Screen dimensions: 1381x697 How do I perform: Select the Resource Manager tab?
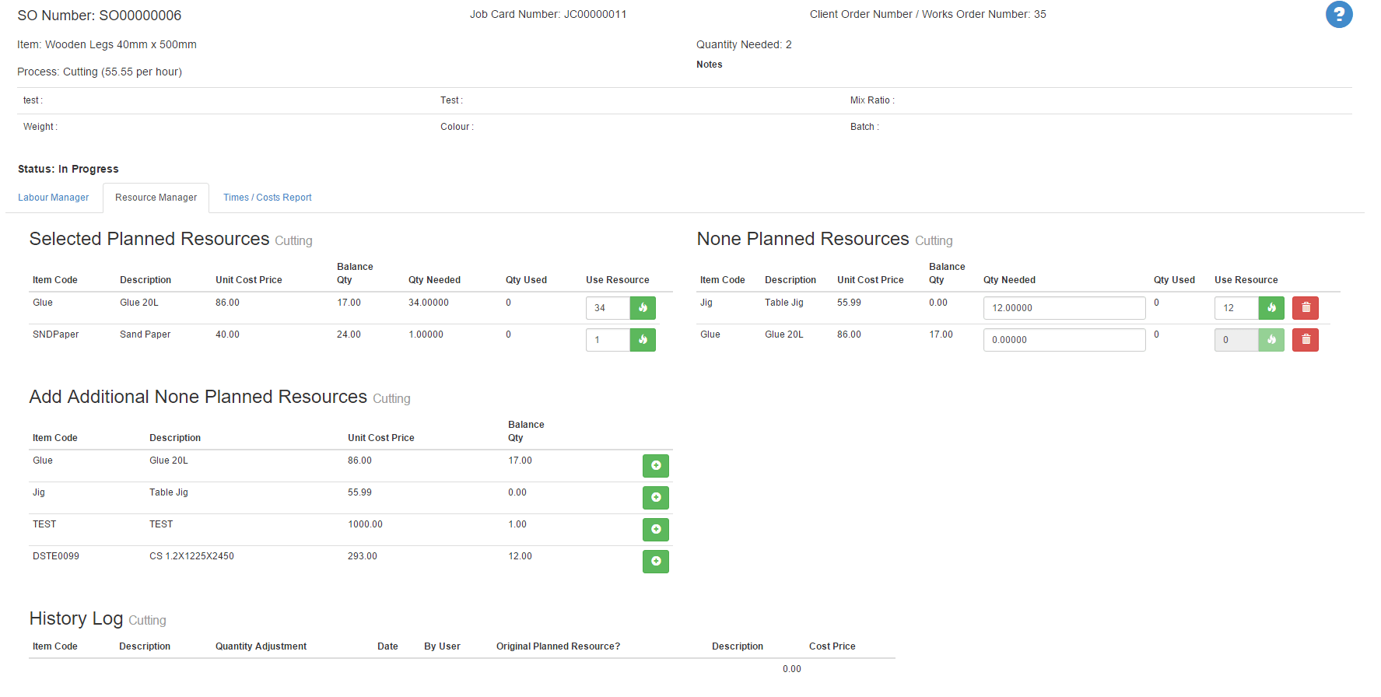[156, 198]
